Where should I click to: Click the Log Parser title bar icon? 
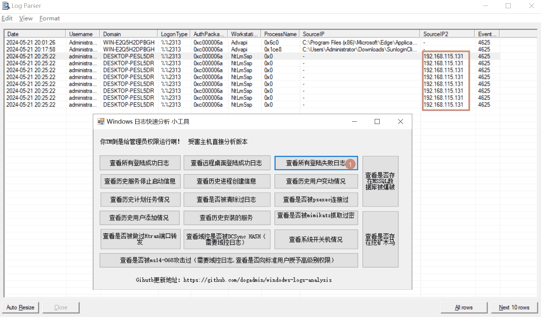6,6
